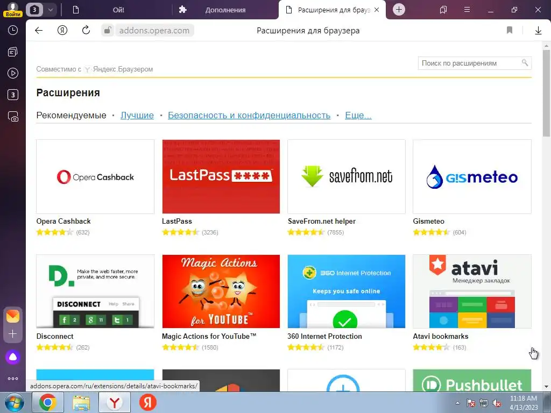
Task: Click the site security lock icon
Action: 108,31
